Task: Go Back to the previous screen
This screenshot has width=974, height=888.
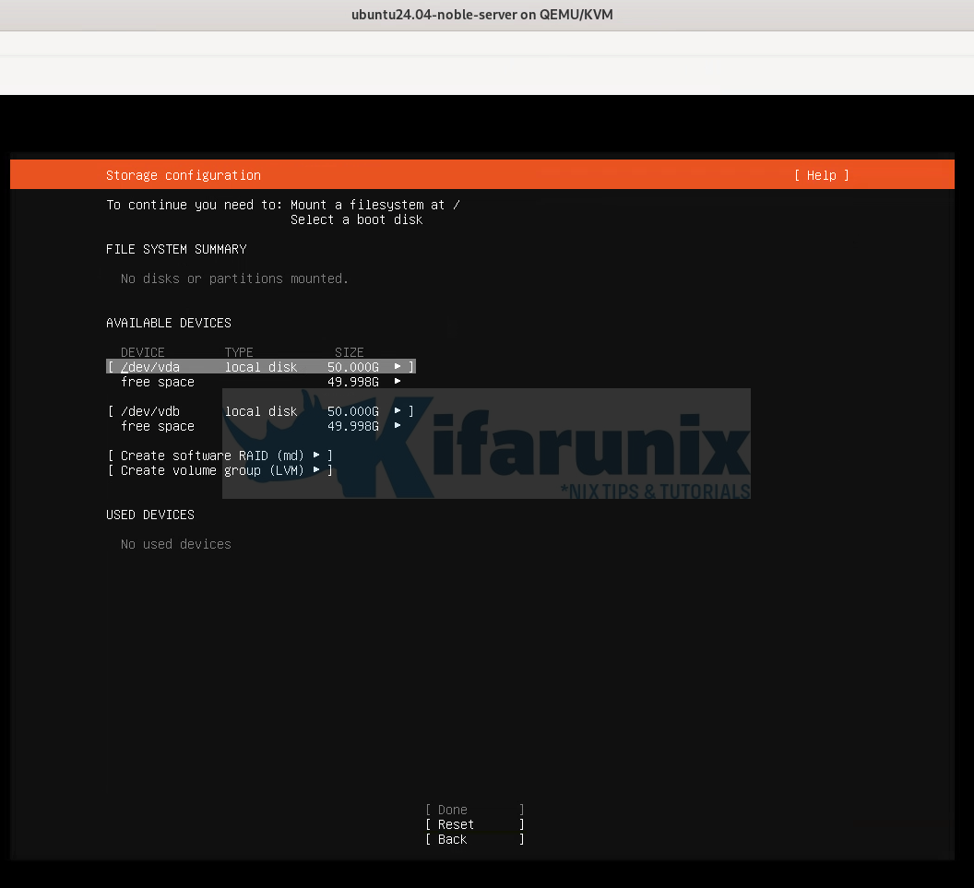Action: [x=475, y=839]
